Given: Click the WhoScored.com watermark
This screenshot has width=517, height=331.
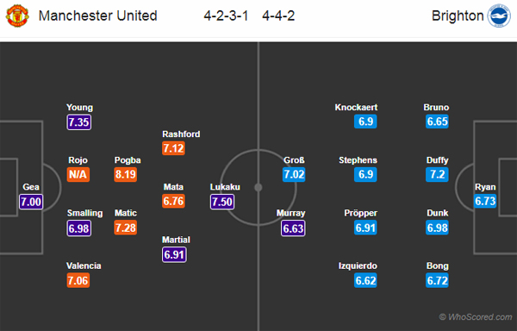Looking at the screenshot, I should coord(476,317).
